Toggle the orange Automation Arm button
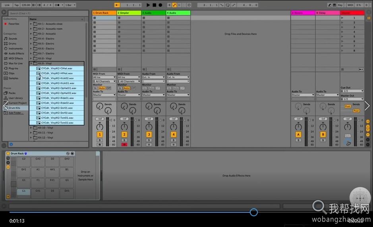The height and width of the screenshot is (227, 373). point(174,5)
